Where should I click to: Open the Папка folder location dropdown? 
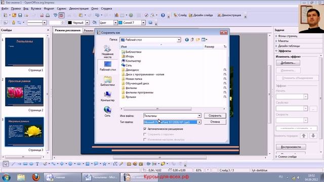point(179,40)
